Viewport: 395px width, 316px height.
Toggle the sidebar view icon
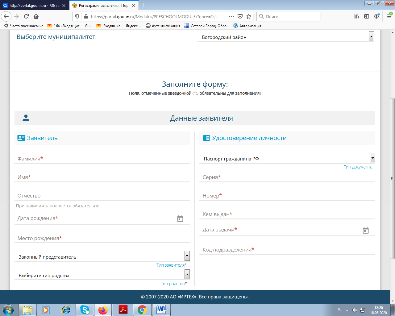pos(367,16)
